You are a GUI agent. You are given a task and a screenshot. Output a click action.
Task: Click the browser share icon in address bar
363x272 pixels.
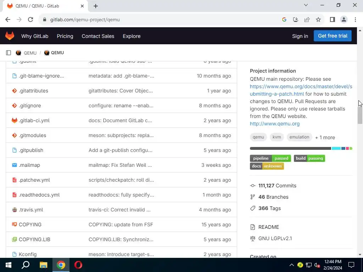tap(307, 20)
